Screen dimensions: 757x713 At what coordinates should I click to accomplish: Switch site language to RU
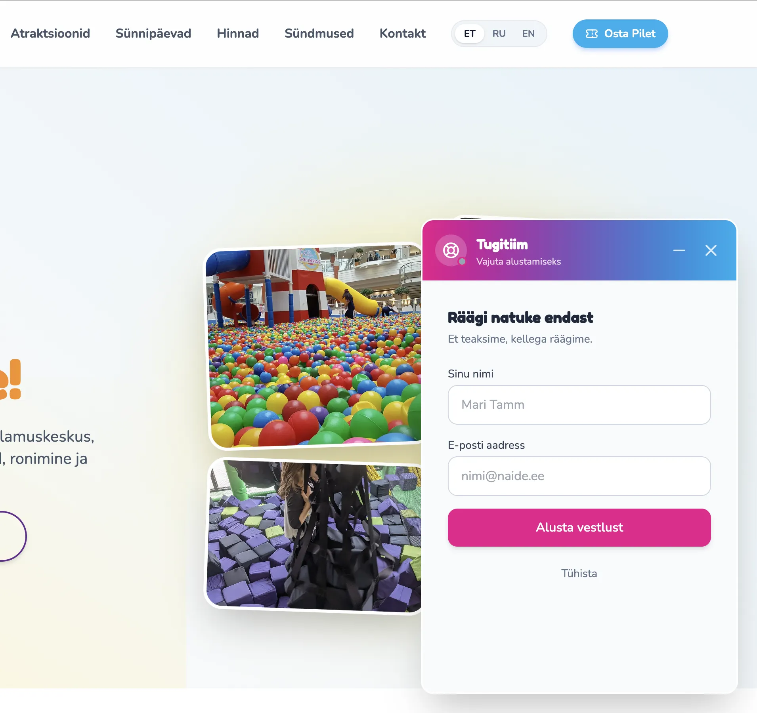pos(499,34)
